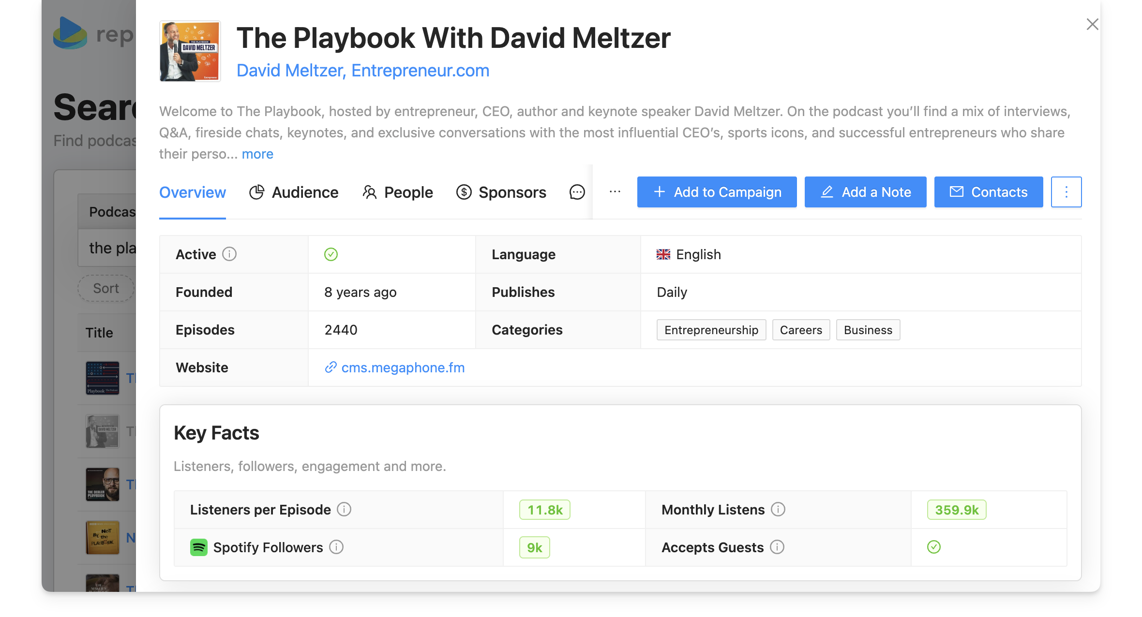
Task: Click the podcast cover artwork thumbnail
Action: (x=189, y=51)
